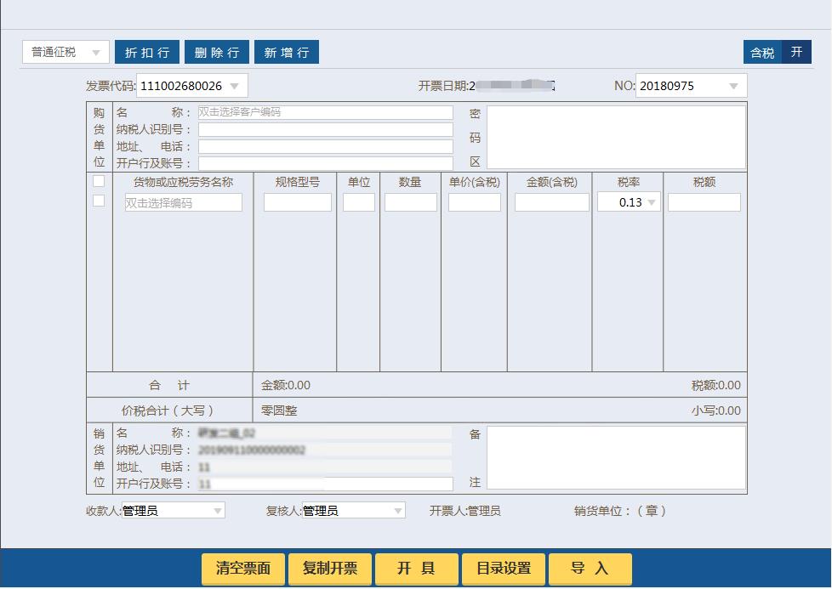Open the 收款人 payee dropdown
832x589 pixels.
pos(219,510)
